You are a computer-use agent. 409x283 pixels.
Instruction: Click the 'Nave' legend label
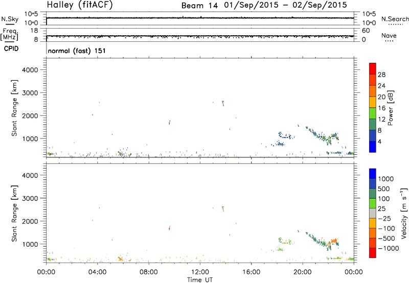pyautogui.click(x=389, y=35)
